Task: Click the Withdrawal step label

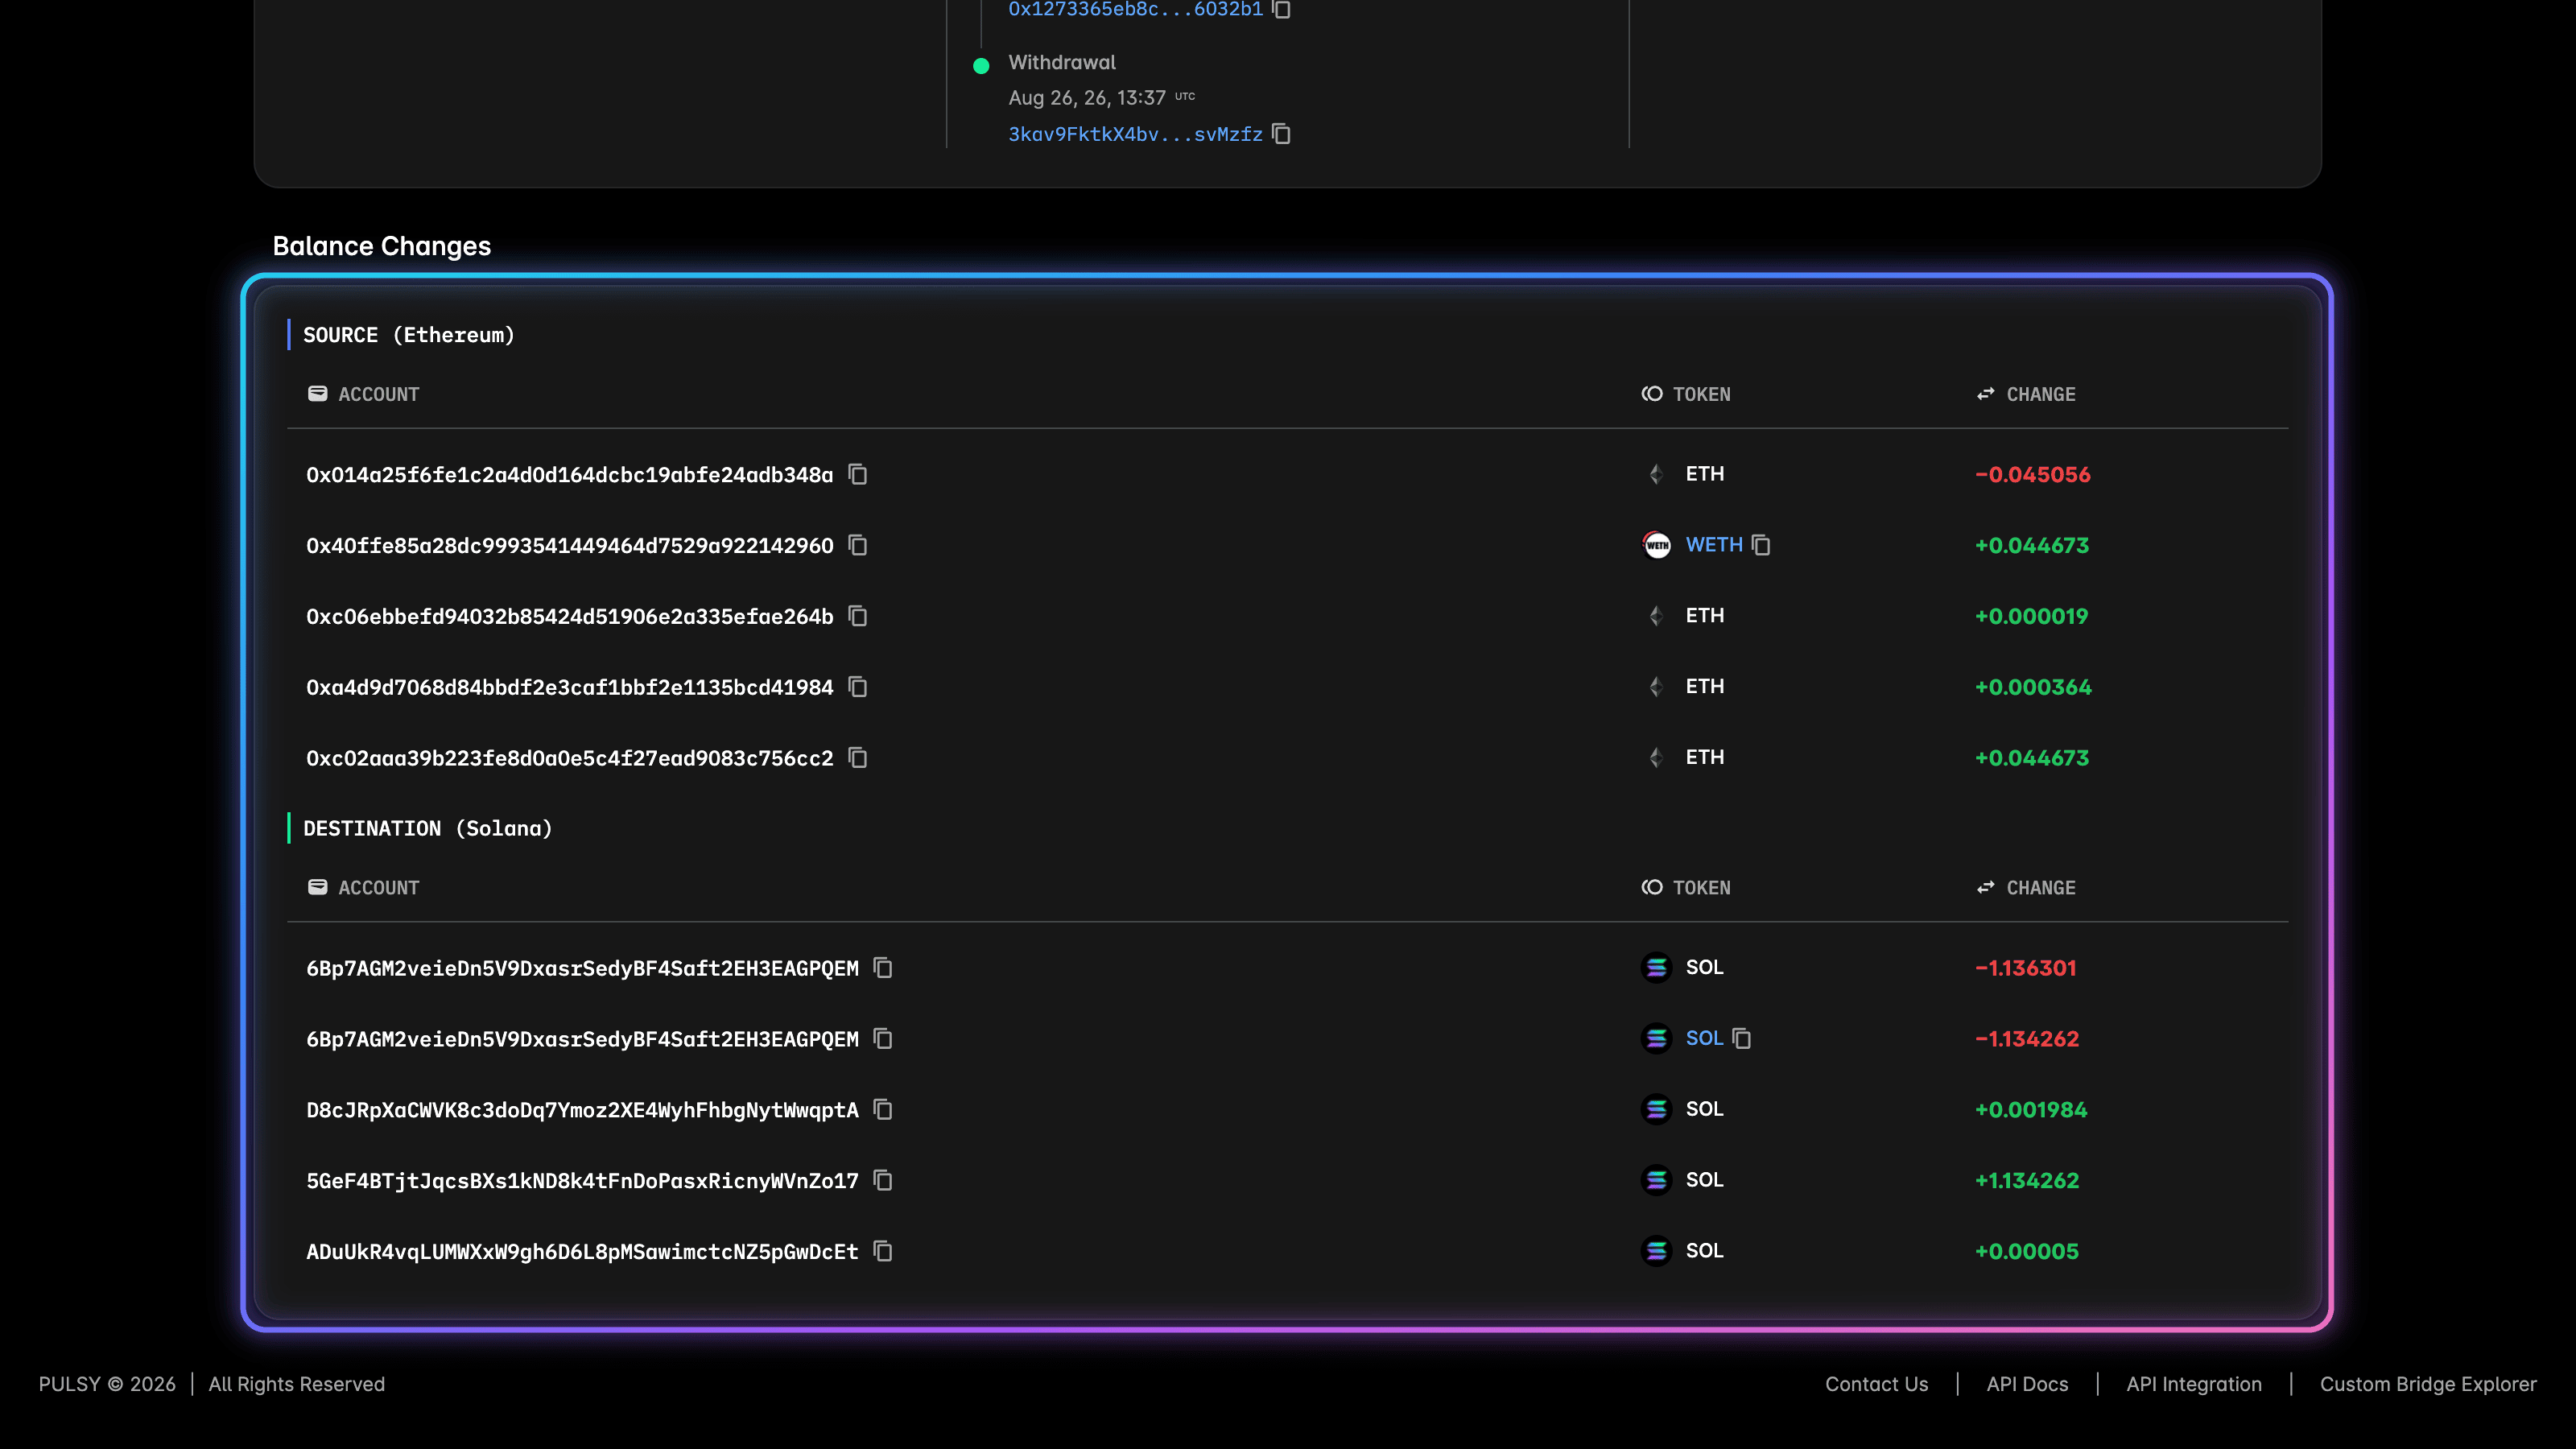Action: (x=1062, y=62)
